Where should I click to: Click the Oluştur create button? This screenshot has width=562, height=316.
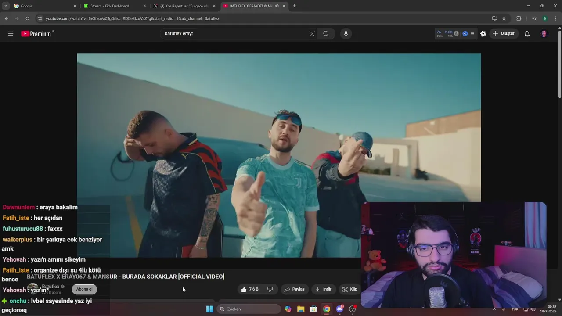pos(504,34)
